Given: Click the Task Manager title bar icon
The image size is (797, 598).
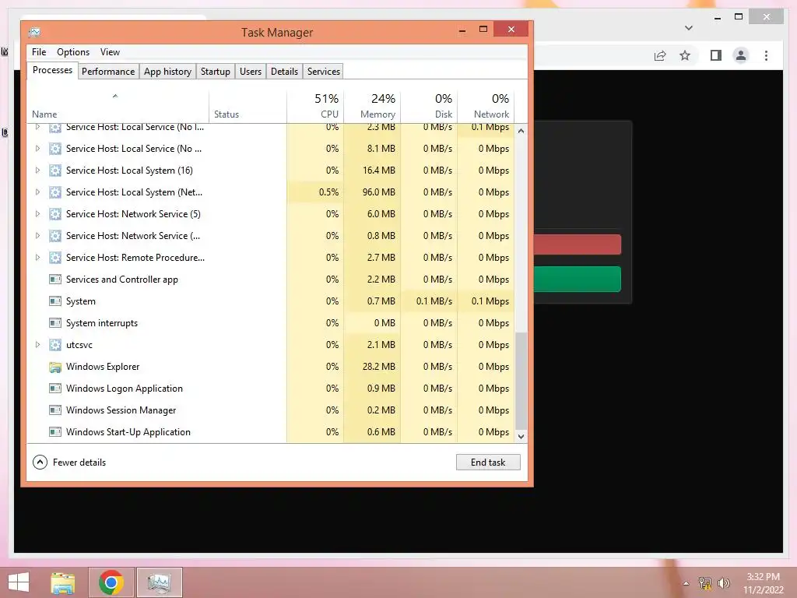Looking at the screenshot, I should (x=34, y=32).
